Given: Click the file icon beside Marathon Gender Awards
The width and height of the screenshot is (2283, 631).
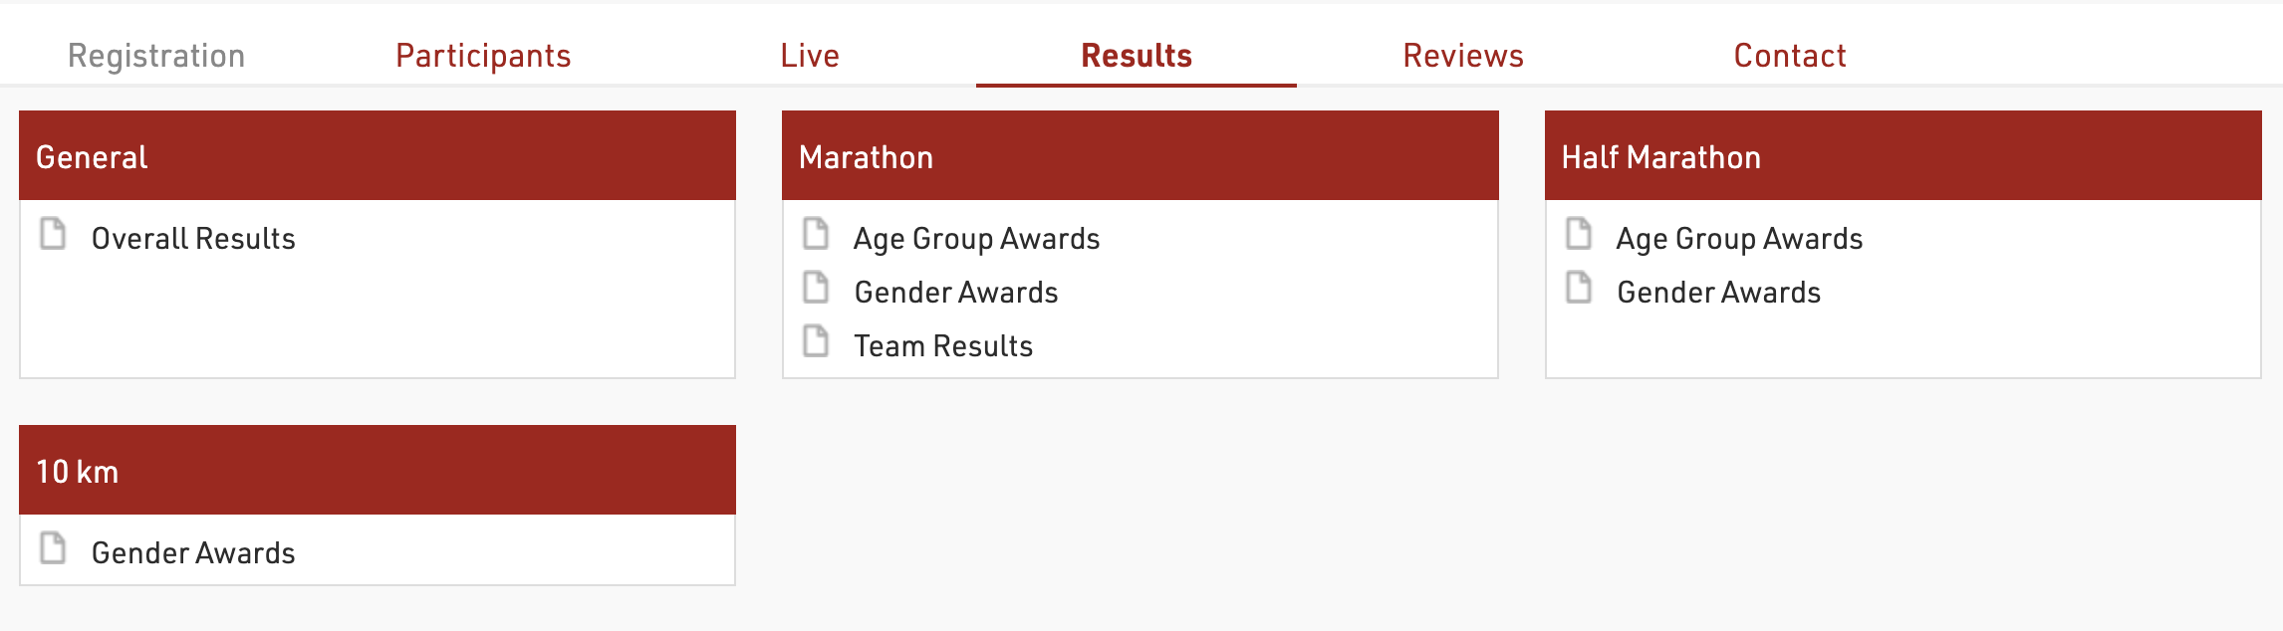Looking at the screenshot, I should [816, 288].
